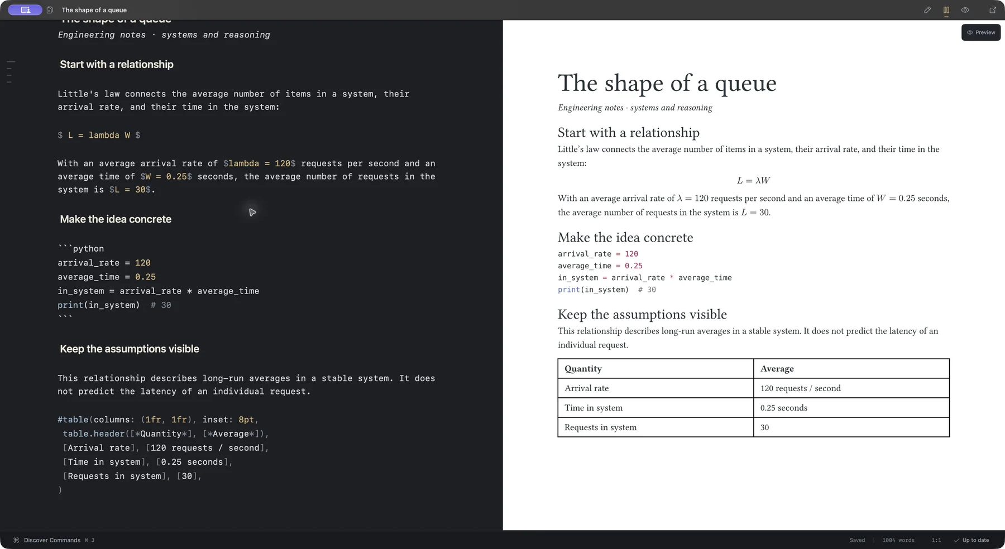Click the Saved status indicator
Viewport: 1005px width, 549px height.
tap(857, 540)
